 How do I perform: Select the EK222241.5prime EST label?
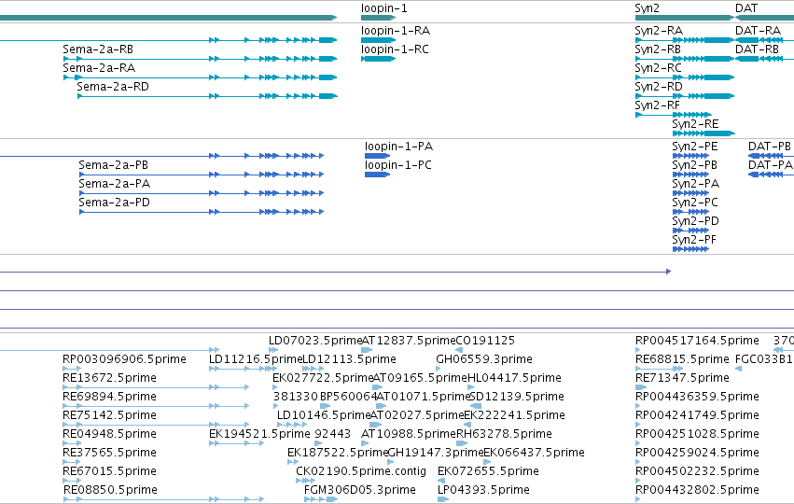514,416
